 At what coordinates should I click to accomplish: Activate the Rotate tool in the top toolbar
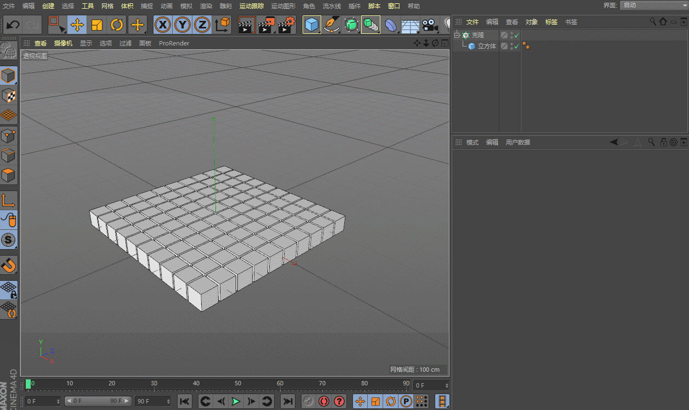[117, 25]
